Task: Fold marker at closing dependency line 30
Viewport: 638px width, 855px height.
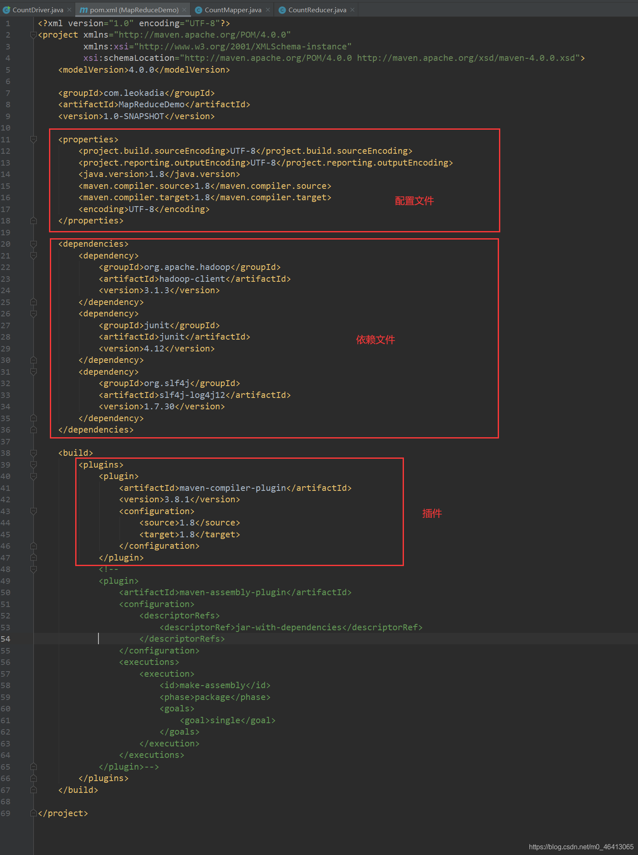Action: click(33, 360)
